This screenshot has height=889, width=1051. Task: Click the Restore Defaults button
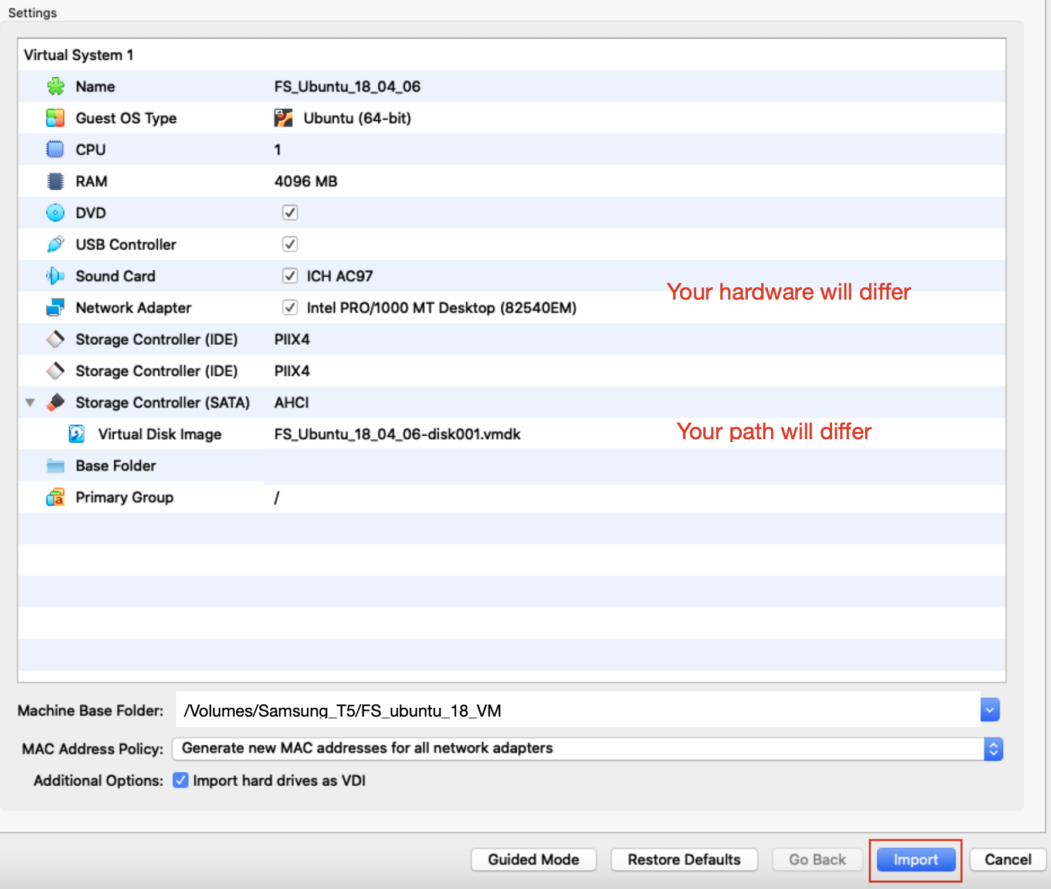point(684,860)
